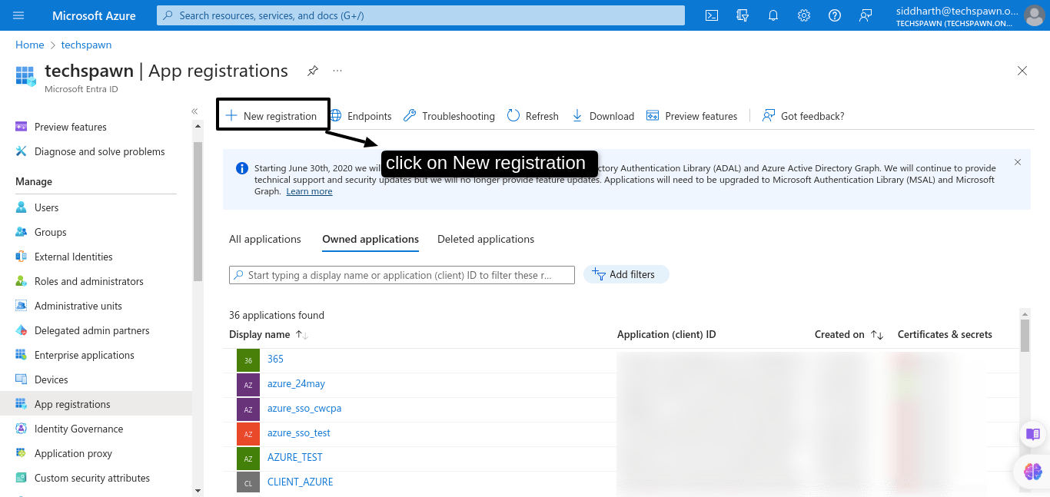Open Add filters
Image resolution: width=1050 pixels, height=497 pixels.
pos(626,274)
